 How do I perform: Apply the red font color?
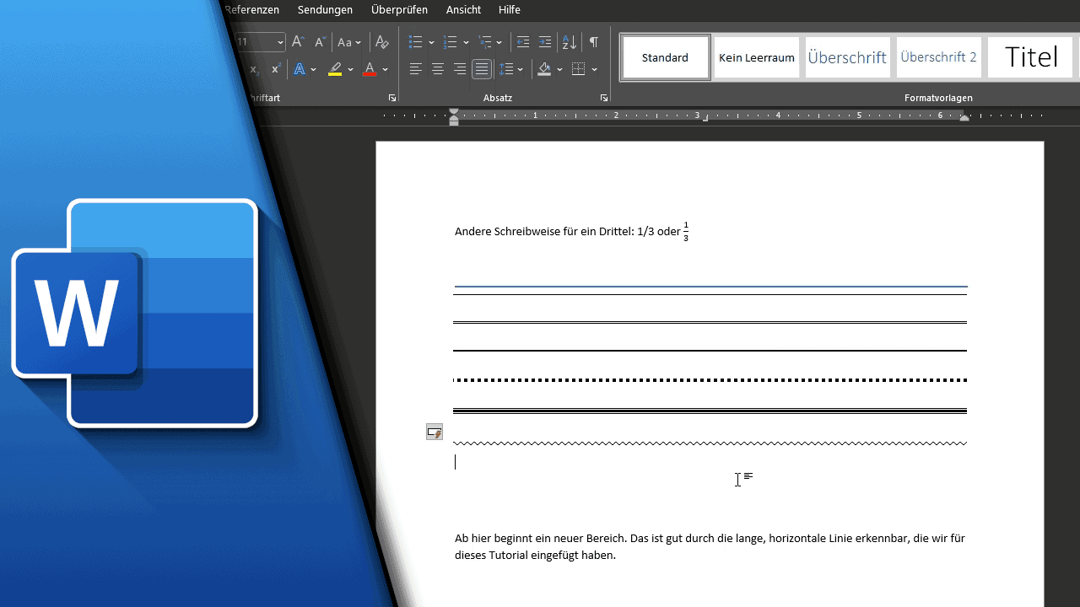tap(370, 69)
